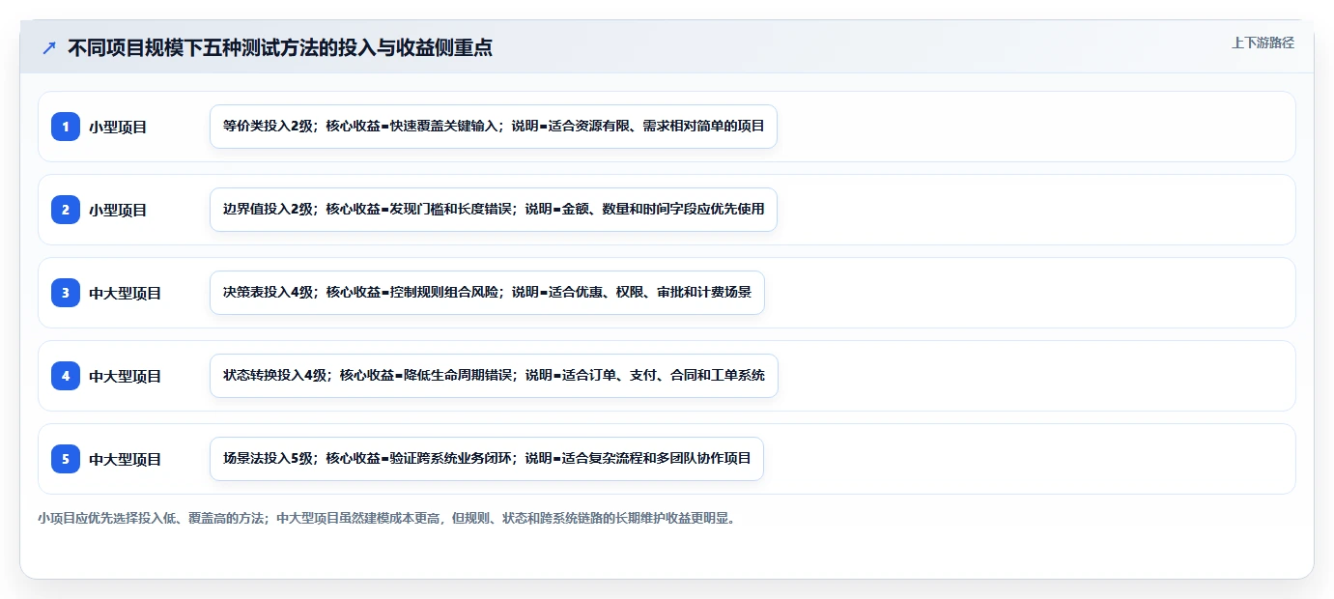This screenshot has height=599, width=1334.
Task: Click the arrow icon beside the title
Action: click(x=48, y=47)
